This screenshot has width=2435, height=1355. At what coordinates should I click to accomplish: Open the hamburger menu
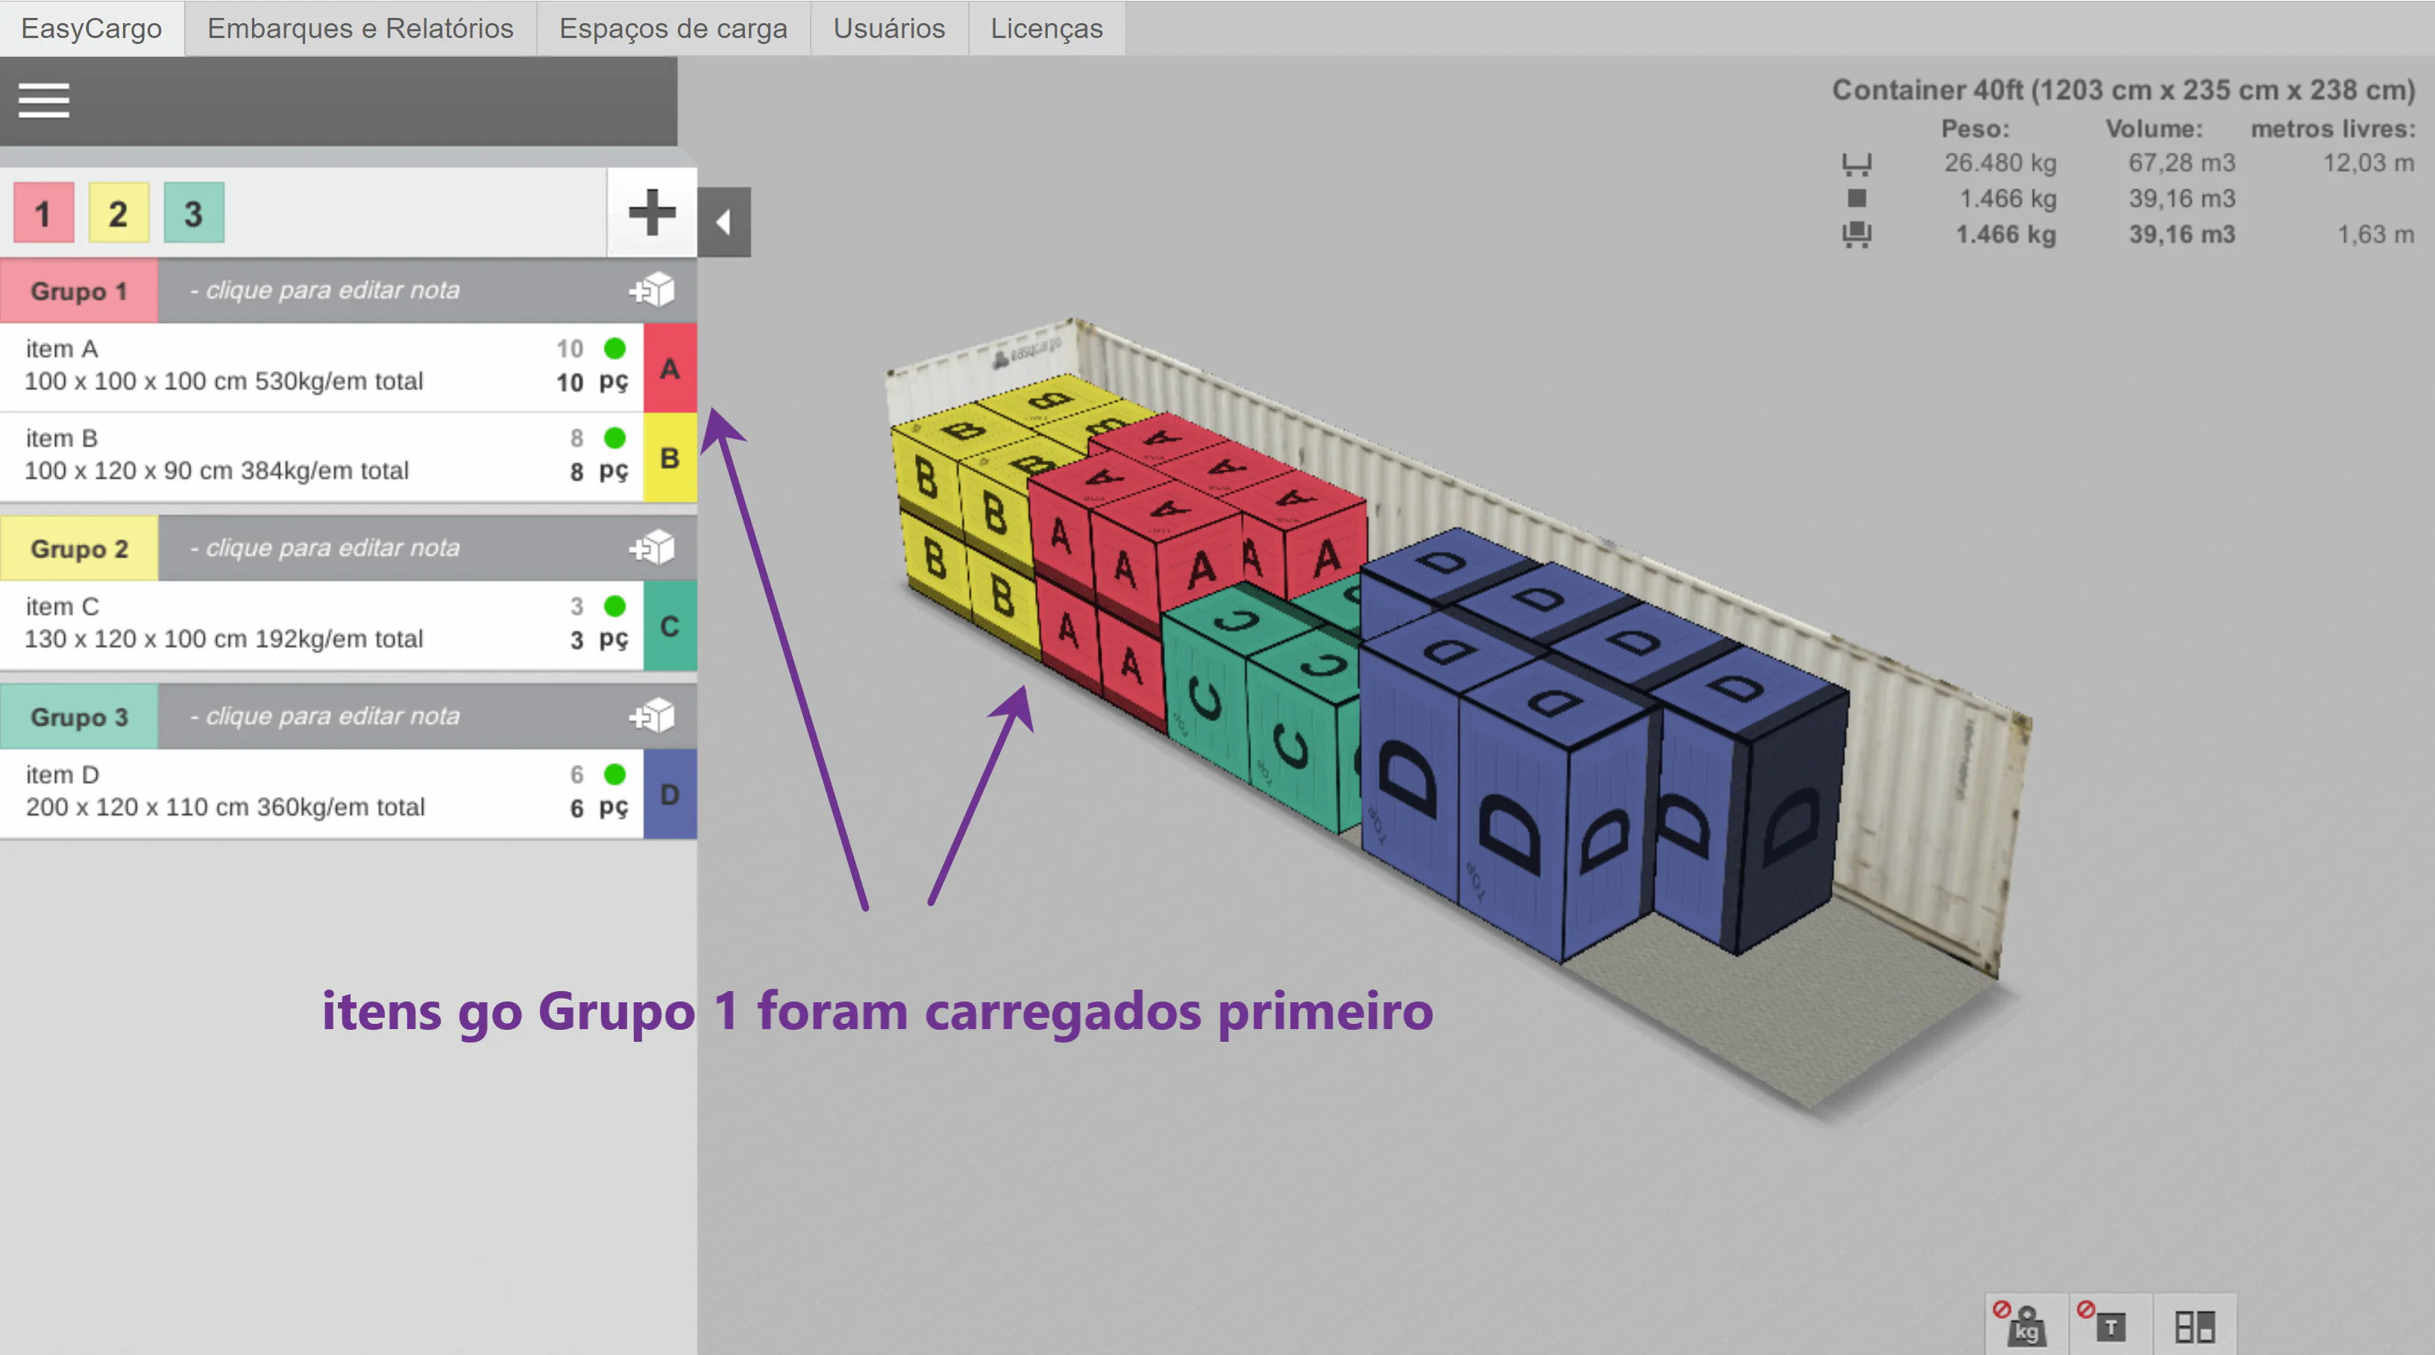43,100
